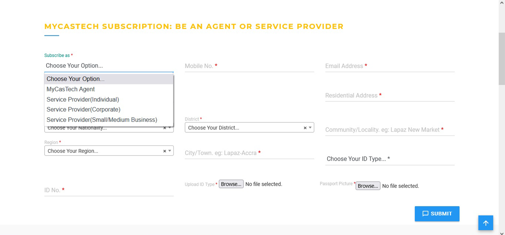Clear the Nationality selection with the X icon

(x=165, y=128)
